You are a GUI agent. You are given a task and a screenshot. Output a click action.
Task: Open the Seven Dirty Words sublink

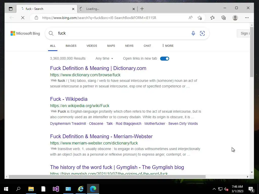(x=183, y=124)
